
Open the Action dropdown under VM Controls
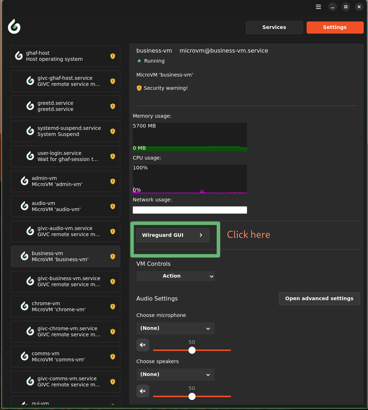tap(175, 276)
